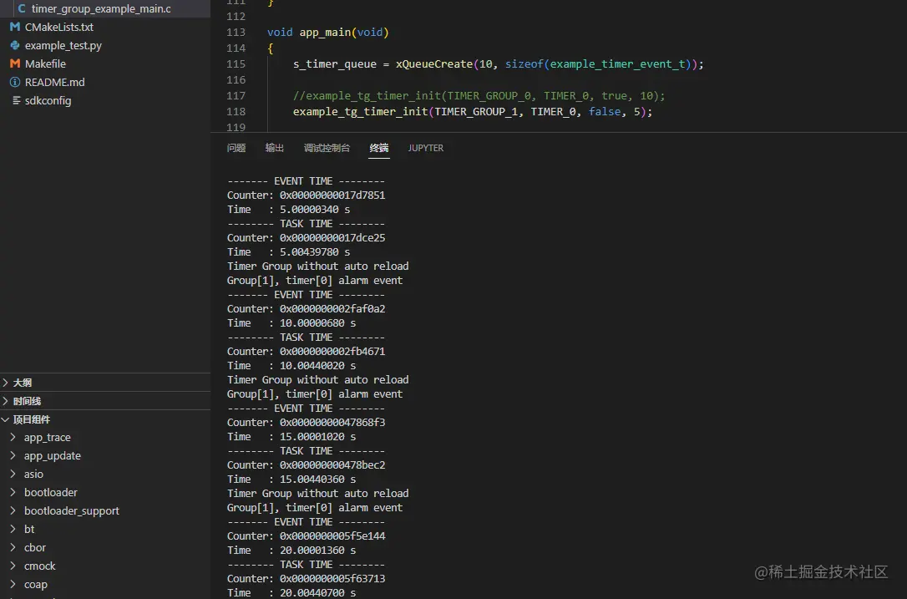Viewport: 907px width, 599px height.
Task: Click line number 118 in the gutter
Action: click(x=236, y=112)
